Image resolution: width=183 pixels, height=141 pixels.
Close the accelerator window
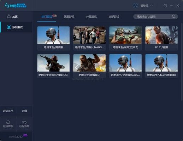pyautogui.click(x=178, y=6)
